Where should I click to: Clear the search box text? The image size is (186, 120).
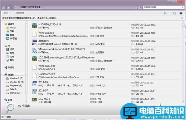pyautogui.click(x=183, y=7)
